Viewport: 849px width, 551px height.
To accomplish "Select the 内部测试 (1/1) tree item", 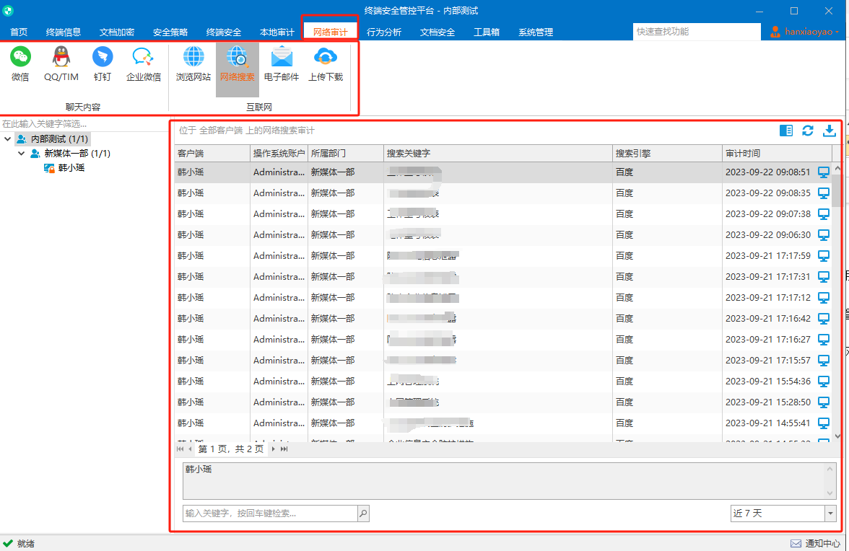I will (x=53, y=139).
